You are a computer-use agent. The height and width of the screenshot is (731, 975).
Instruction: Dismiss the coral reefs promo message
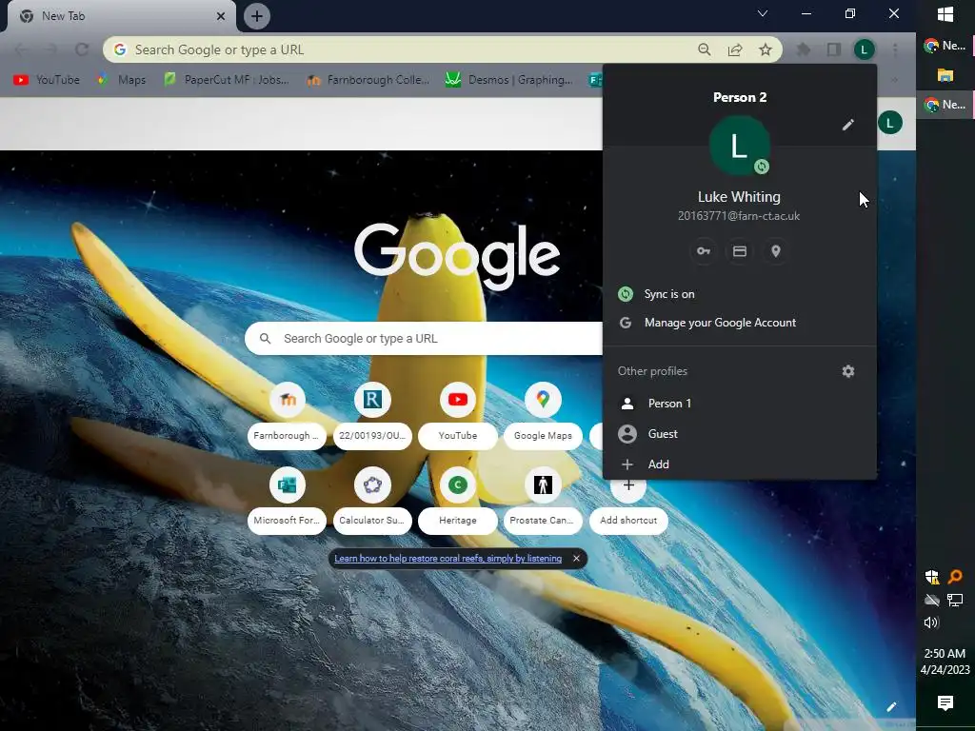pyautogui.click(x=576, y=558)
